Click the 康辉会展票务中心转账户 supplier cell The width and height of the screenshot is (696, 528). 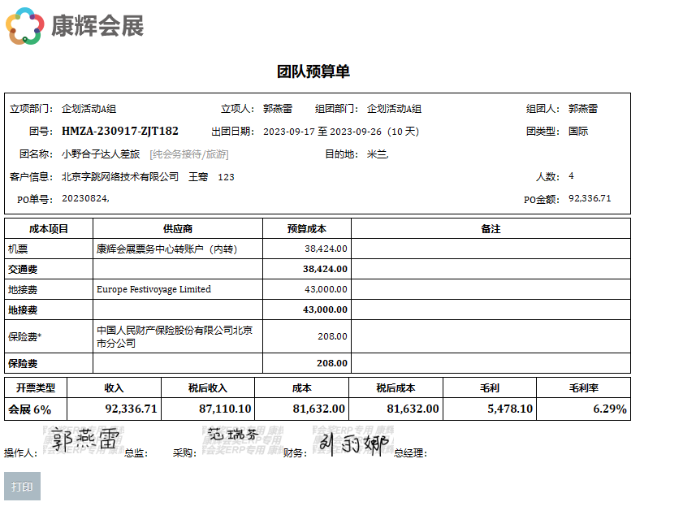(x=167, y=249)
